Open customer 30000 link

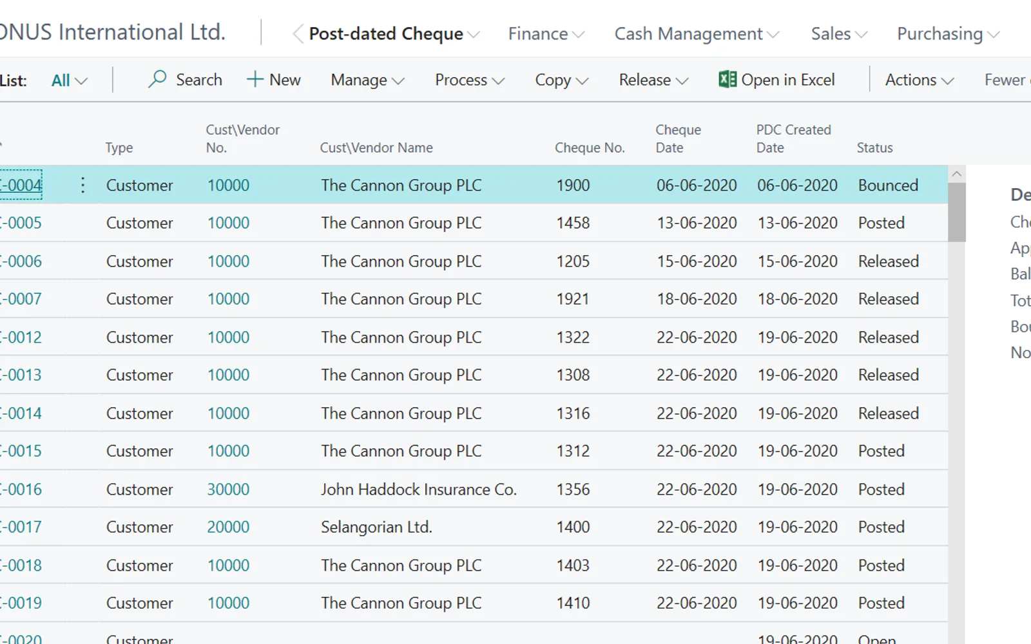pos(228,489)
